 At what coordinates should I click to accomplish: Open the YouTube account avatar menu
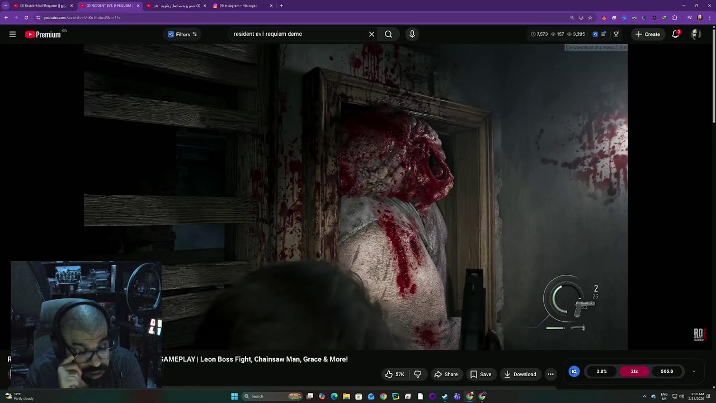[696, 34]
